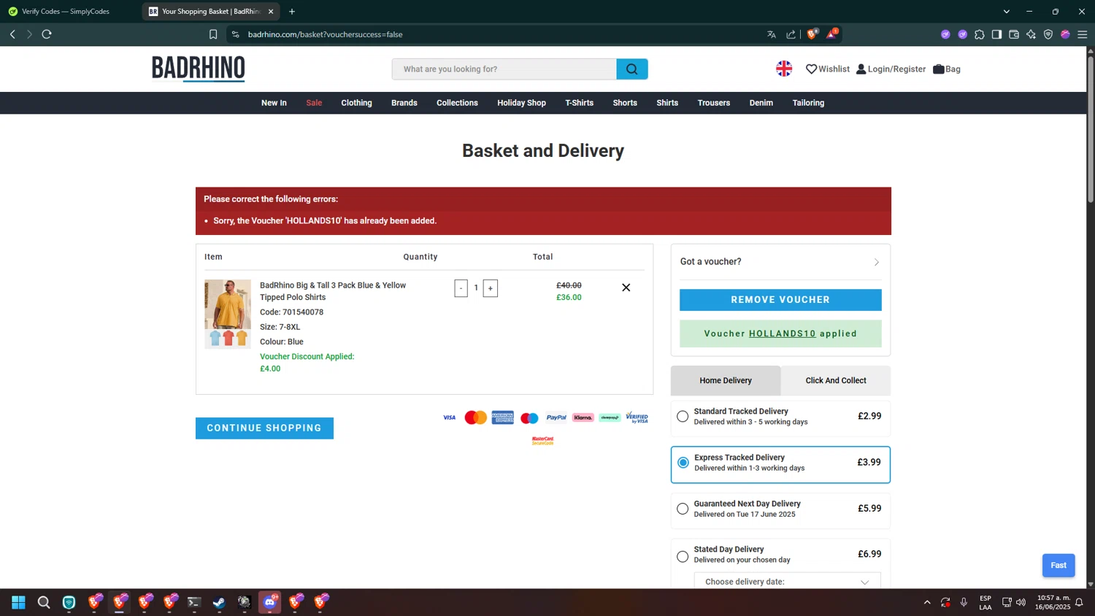The height and width of the screenshot is (616, 1095).
Task: Open the taskbar clock and date
Action: click(1053, 602)
